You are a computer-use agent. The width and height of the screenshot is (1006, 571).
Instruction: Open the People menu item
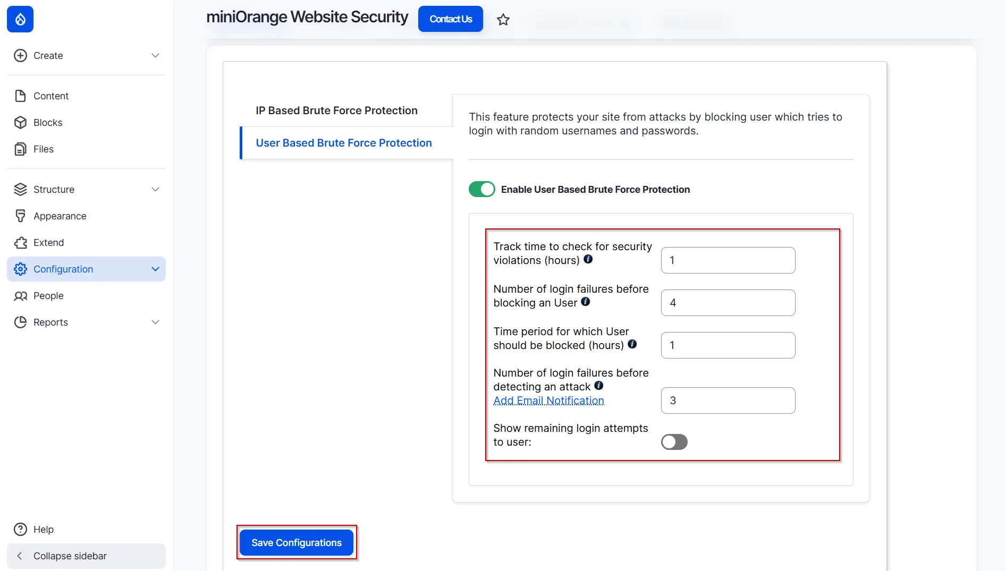pos(86,296)
